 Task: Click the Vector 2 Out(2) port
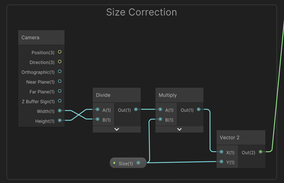tap(261, 152)
